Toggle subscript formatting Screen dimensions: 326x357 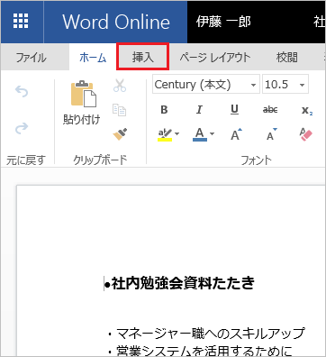307,111
